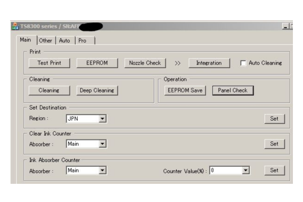This screenshot has width=303, height=202.
Task: Minimize the TS8300 series window
Action: (285, 26)
